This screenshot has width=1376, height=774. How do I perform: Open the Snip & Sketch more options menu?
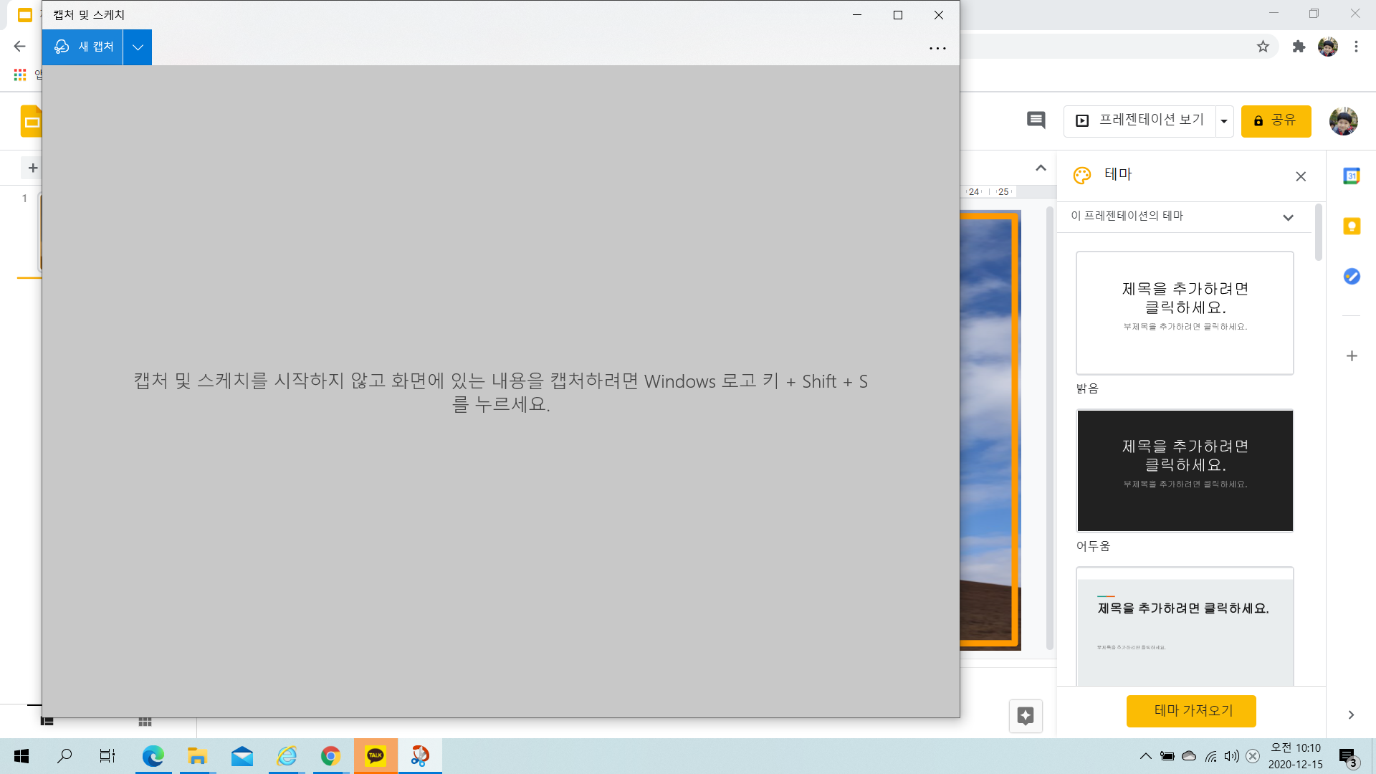coord(937,48)
